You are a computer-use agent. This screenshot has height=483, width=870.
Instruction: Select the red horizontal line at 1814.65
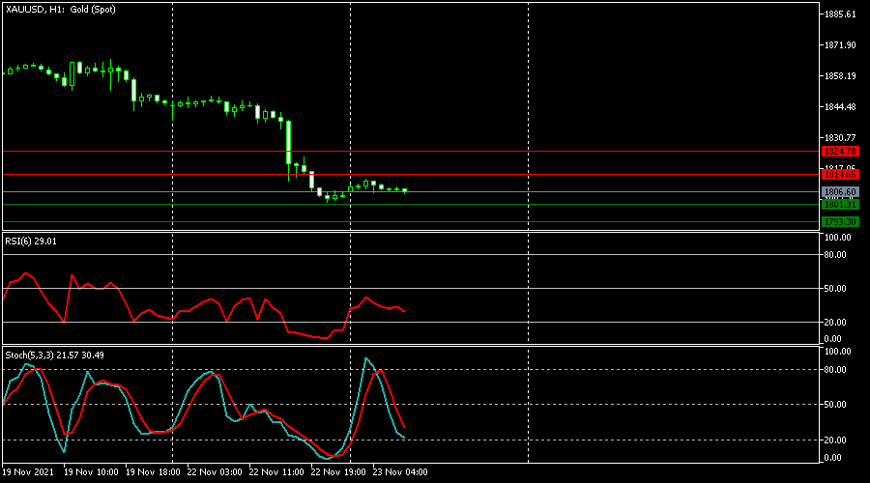pyautogui.click(x=411, y=174)
